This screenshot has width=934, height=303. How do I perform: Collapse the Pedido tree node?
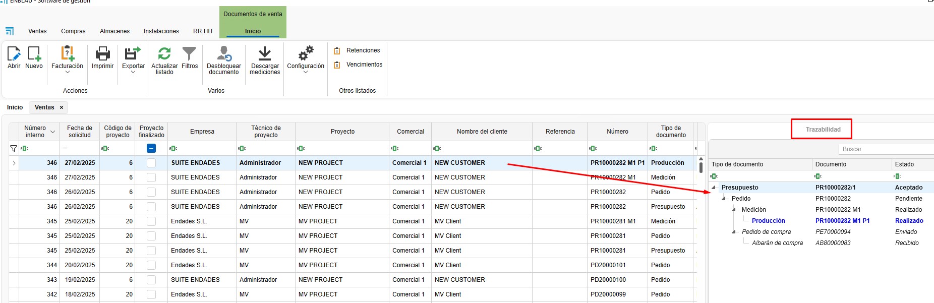(x=724, y=199)
